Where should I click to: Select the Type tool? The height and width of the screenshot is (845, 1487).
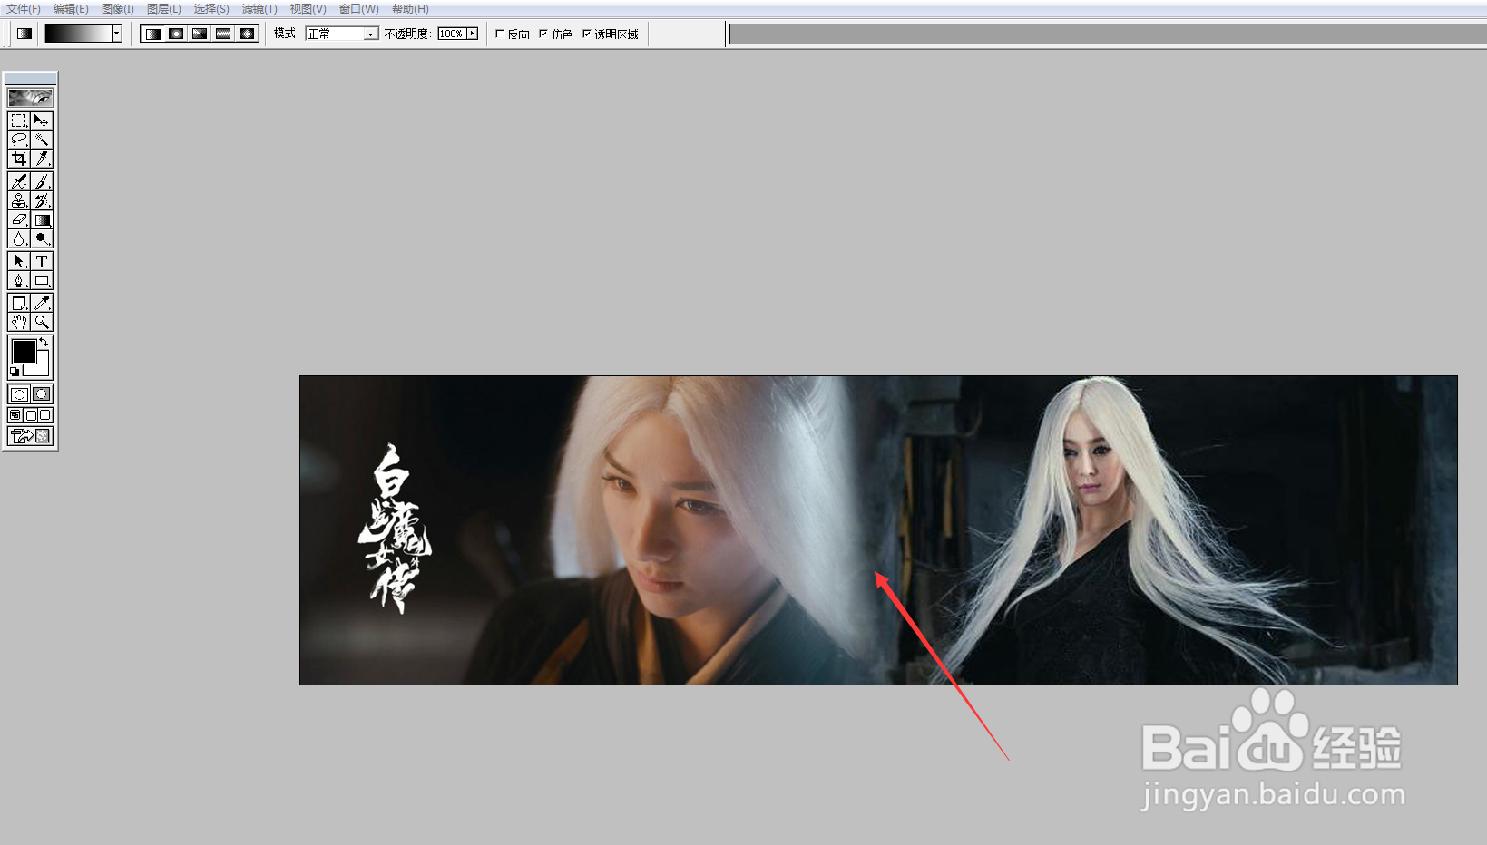42,261
